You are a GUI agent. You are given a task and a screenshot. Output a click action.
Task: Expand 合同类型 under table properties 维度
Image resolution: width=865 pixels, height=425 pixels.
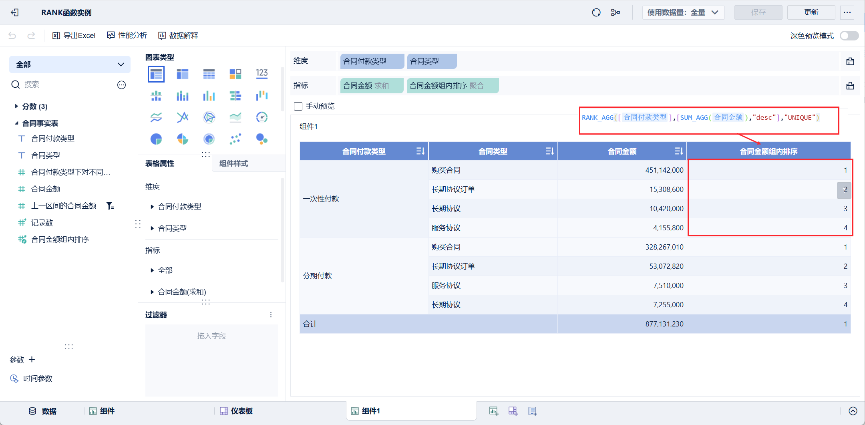click(152, 228)
